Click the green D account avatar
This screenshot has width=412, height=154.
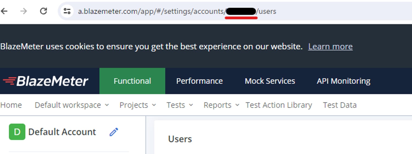tap(17, 132)
